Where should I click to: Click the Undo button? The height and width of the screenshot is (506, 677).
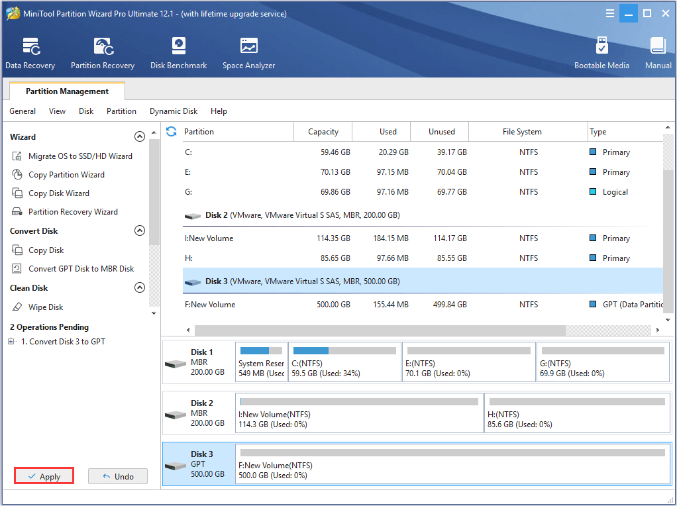pos(118,476)
